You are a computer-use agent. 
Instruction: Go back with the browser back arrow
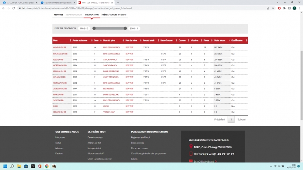click(3, 8)
